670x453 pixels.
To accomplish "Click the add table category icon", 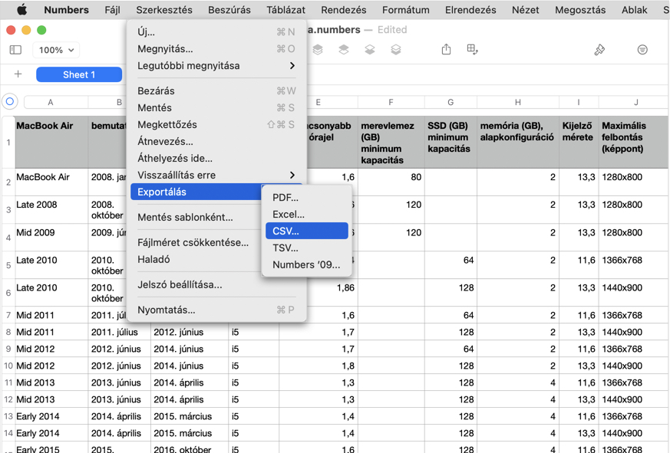I will 472,50.
